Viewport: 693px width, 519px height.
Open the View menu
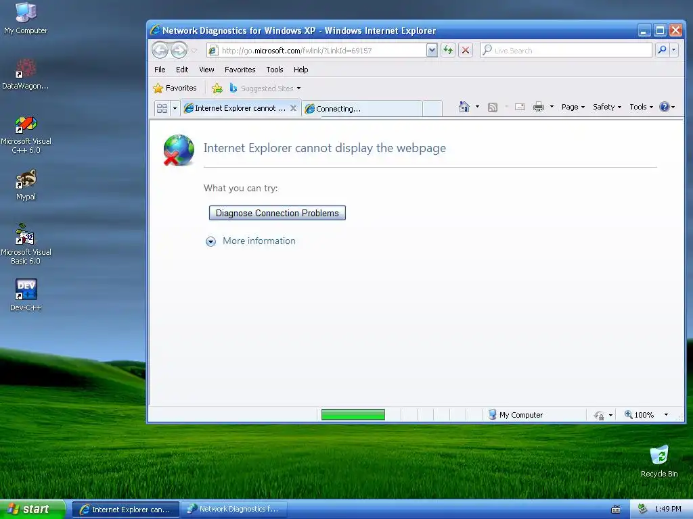coord(206,70)
